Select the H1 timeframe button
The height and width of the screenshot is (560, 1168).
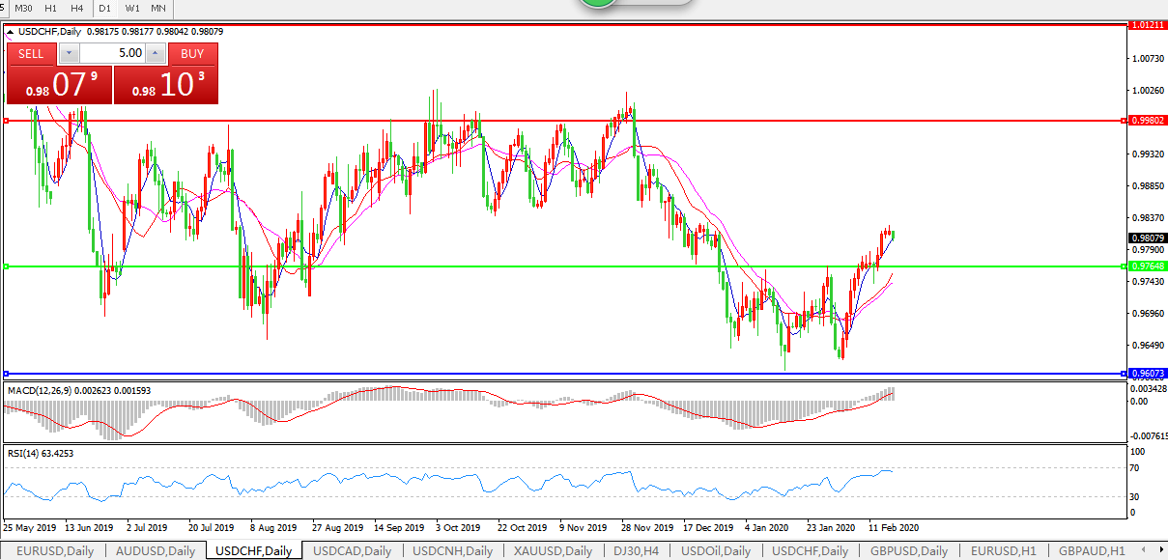click(51, 8)
